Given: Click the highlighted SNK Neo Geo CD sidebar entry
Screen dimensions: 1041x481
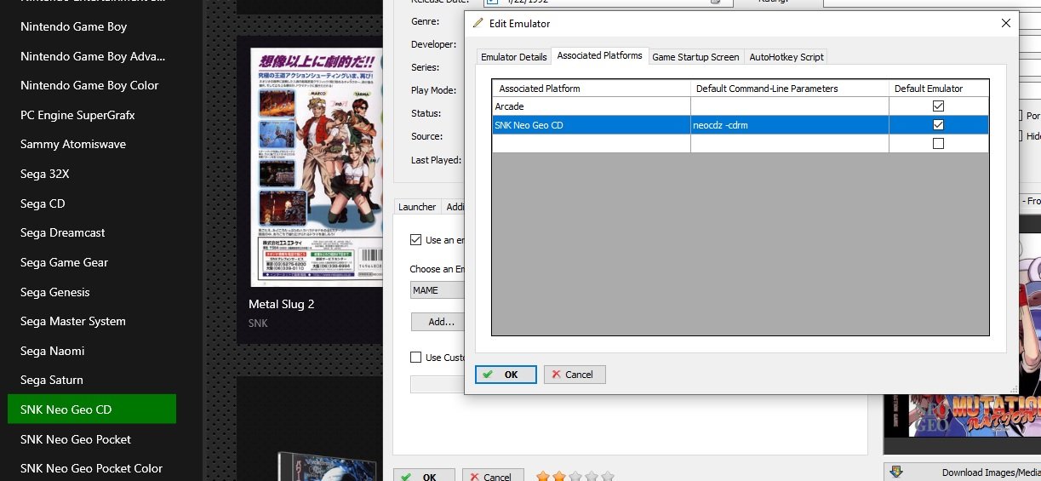Looking at the screenshot, I should (x=92, y=409).
